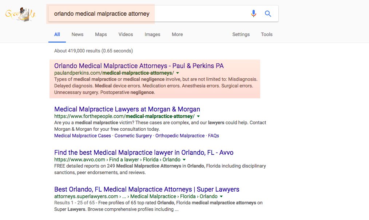Viewport: 369px width, 220px height.
Task: Switch to the Maps tab
Action: click(101, 34)
